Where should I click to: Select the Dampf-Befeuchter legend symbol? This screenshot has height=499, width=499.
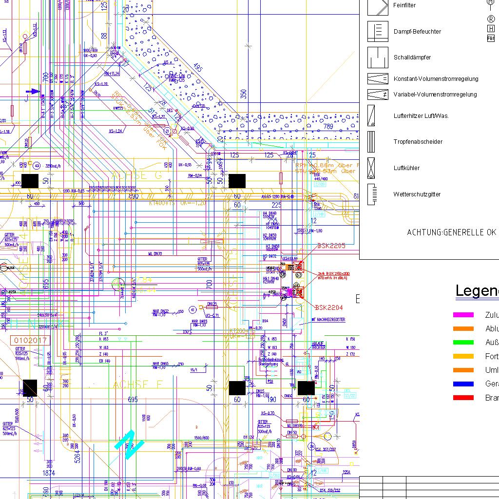pyautogui.click(x=377, y=32)
